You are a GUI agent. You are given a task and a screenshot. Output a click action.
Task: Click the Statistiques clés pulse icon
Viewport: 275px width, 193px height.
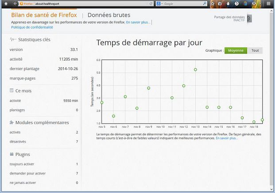[13, 39]
